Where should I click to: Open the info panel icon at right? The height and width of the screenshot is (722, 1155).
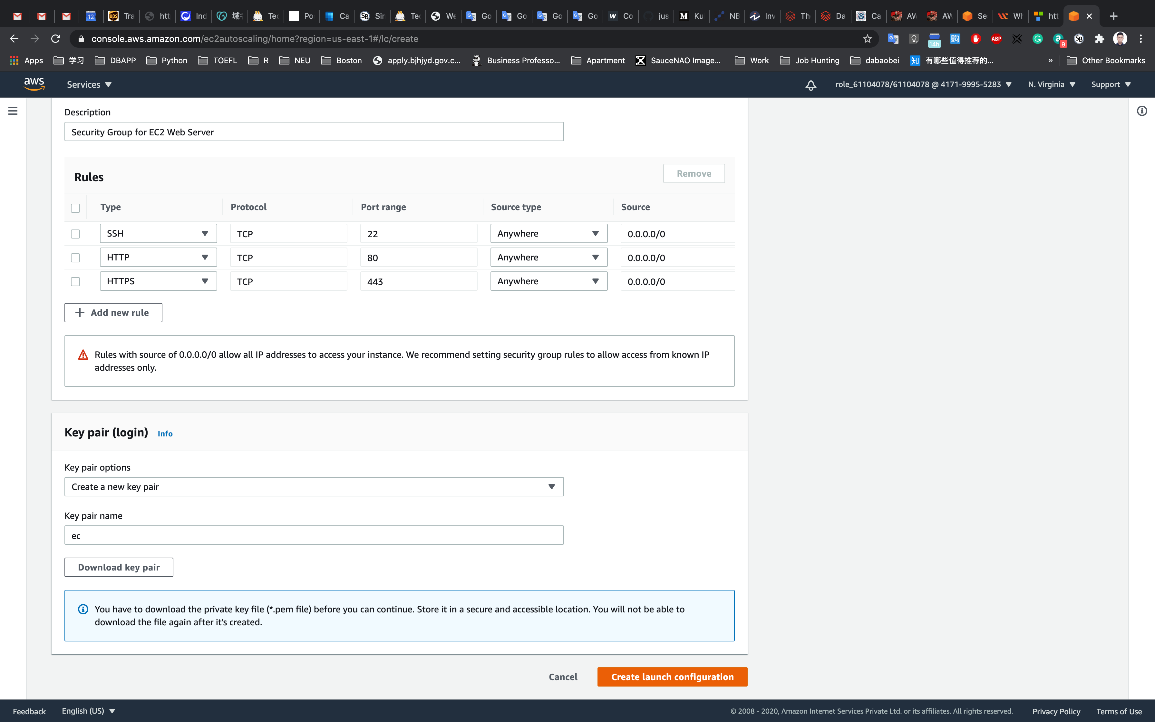coord(1142,111)
